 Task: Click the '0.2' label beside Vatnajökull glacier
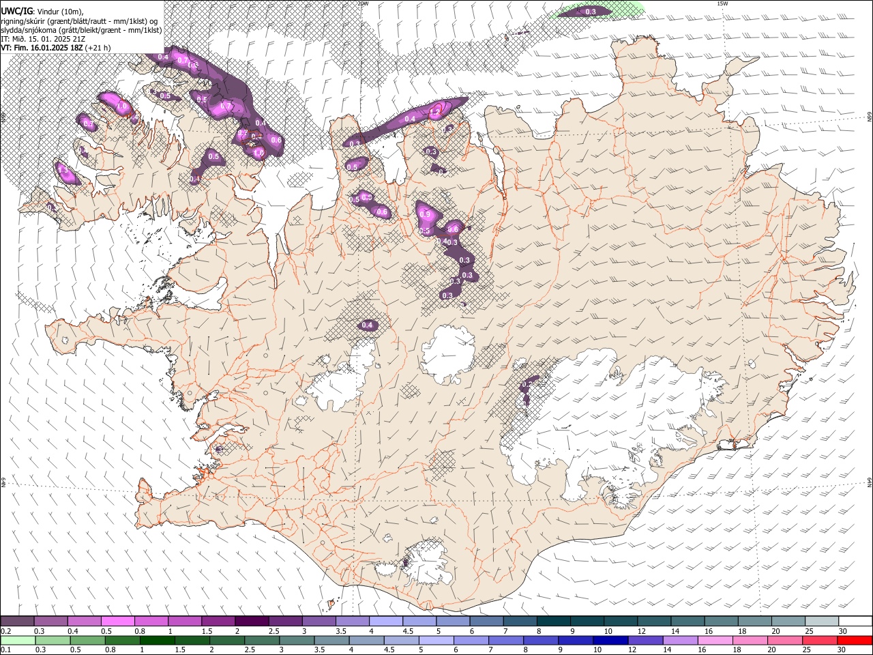point(526,385)
